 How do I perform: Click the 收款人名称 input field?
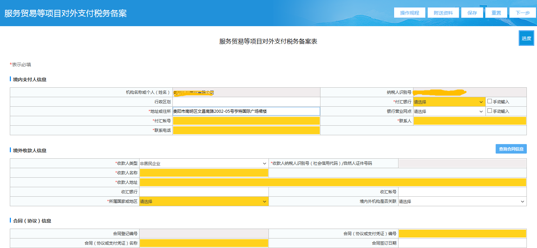[x=204, y=173]
